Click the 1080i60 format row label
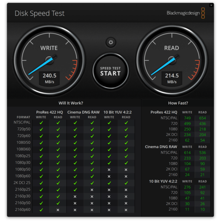This screenshot has height=221, width=221. click(x=23, y=149)
